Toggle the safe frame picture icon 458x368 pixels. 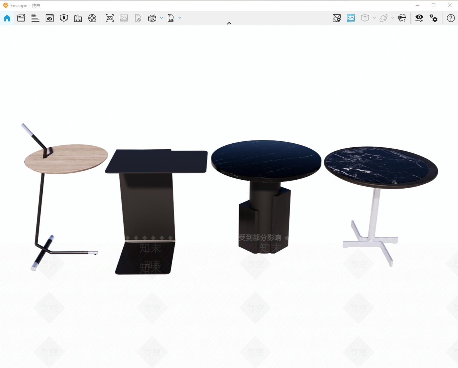coord(351,18)
